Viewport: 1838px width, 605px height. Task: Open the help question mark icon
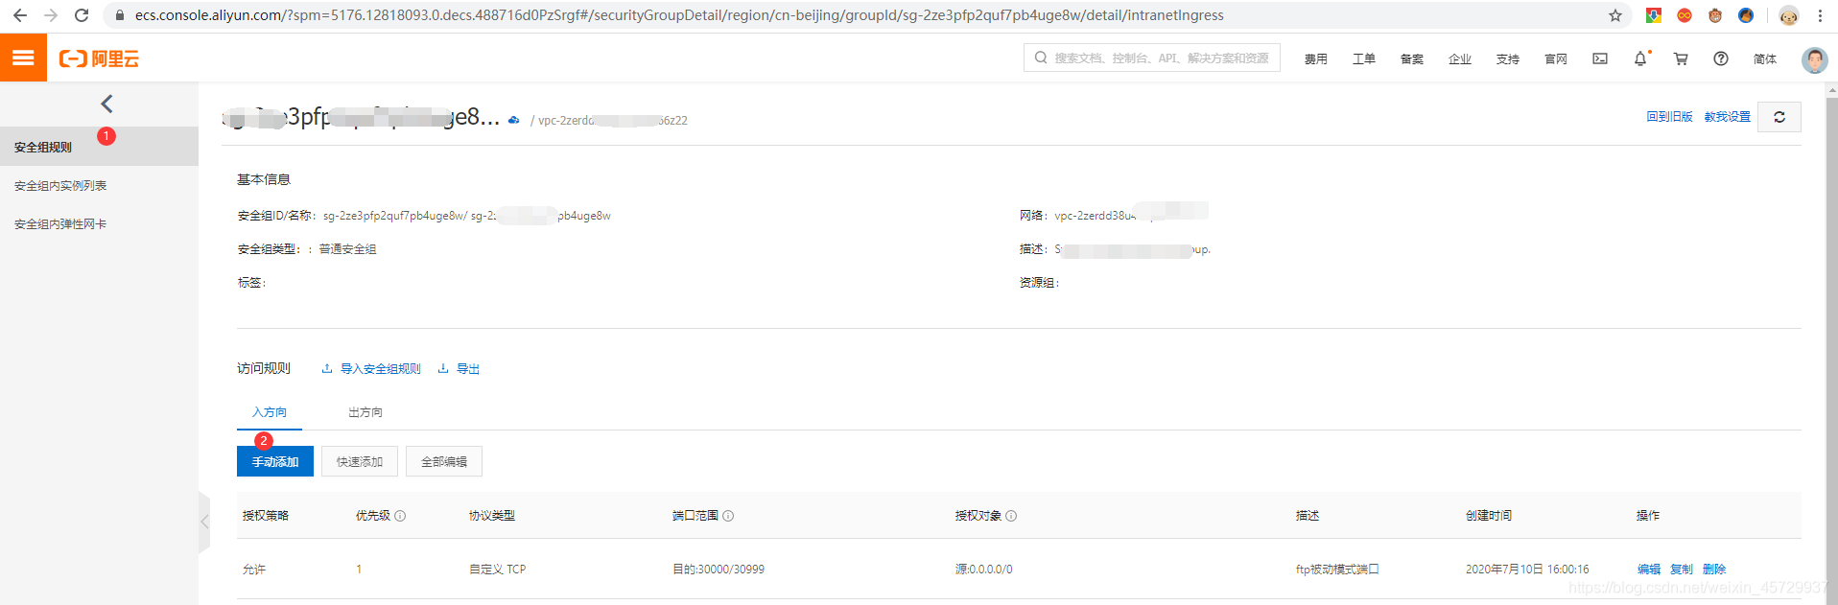pos(1721,58)
